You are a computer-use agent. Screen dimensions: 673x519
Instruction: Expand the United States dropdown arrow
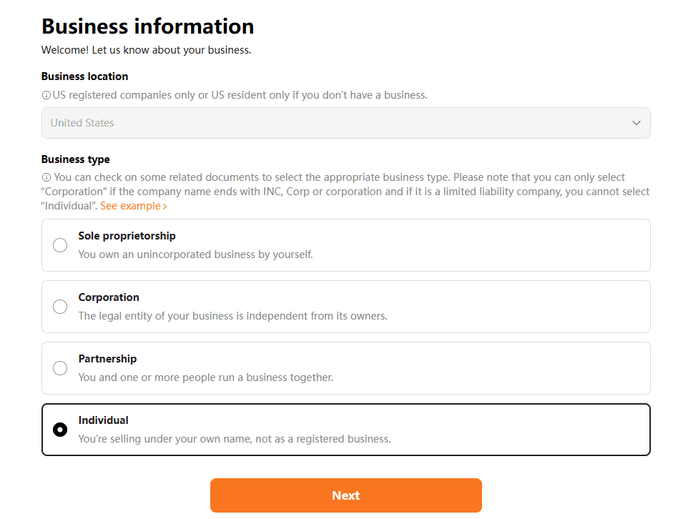636,123
